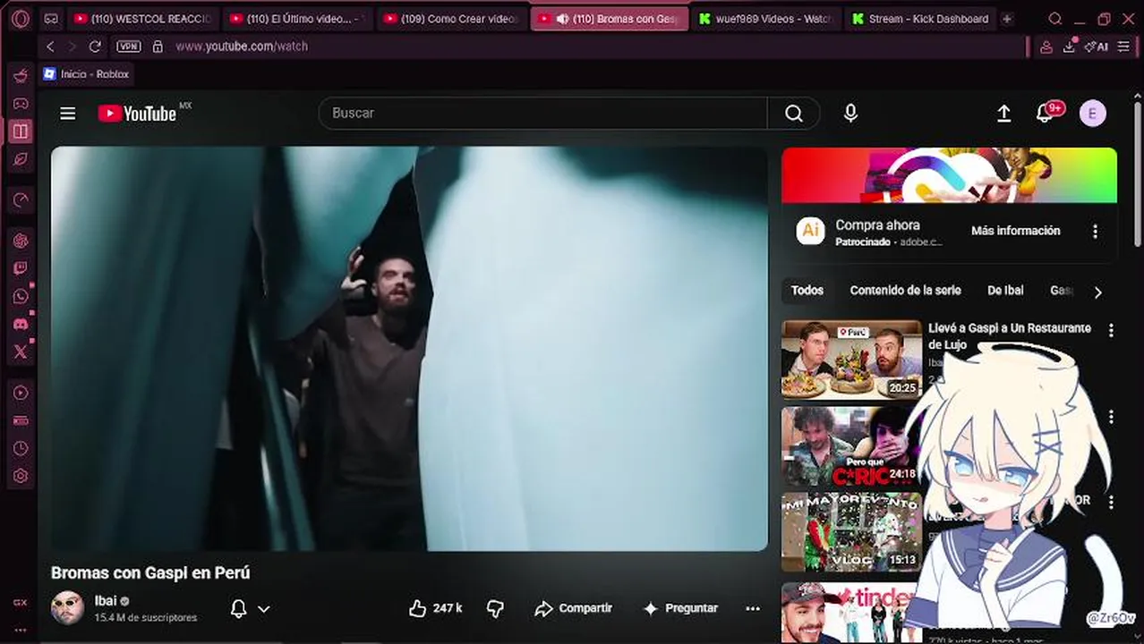
Task: Switch to Stream - Kick Dashboard tab
Action: [921, 19]
